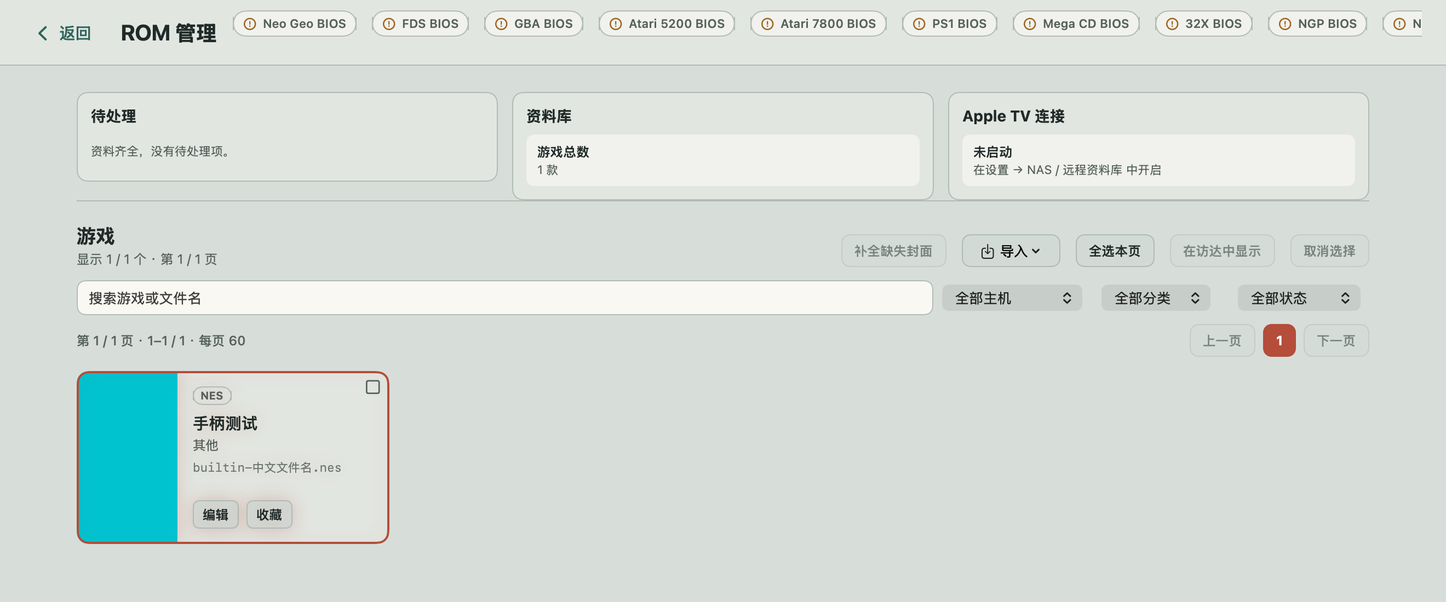Click 编辑 on the 手柄测试 card

216,514
